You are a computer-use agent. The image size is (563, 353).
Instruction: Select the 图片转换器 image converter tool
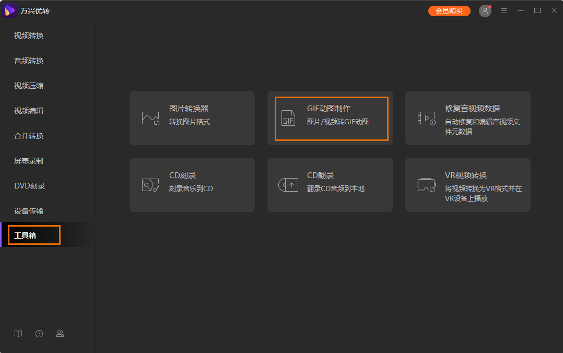(192, 118)
